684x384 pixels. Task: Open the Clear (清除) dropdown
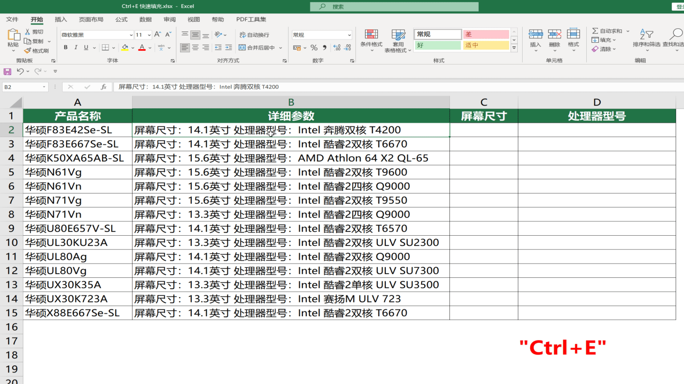coord(604,49)
